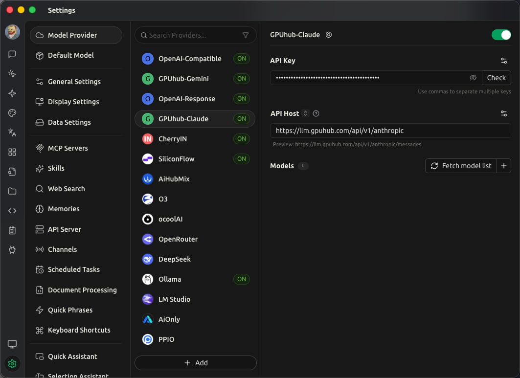
Task: Open Quick Assistant settings
Action: 76,356
